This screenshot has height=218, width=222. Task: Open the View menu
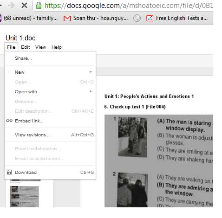coord(40,47)
